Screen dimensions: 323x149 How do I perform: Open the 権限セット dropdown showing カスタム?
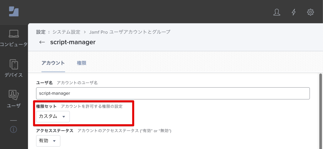tap(53, 116)
